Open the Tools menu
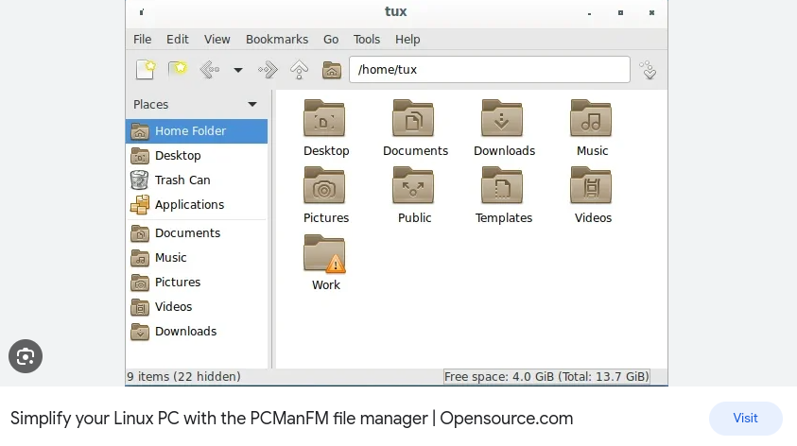This screenshot has width=797, height=446. 366,40
